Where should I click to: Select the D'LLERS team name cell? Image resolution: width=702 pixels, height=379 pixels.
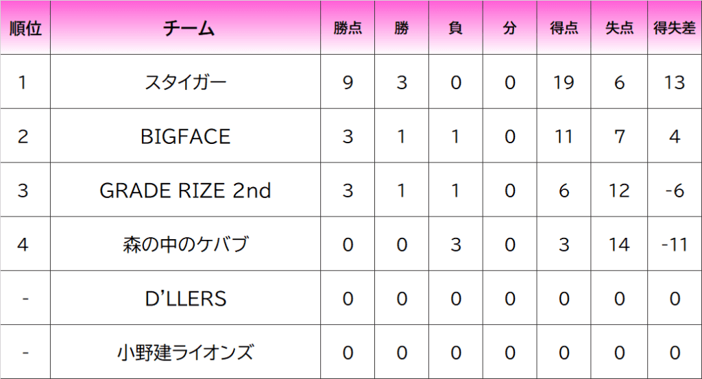coord(185,298)
